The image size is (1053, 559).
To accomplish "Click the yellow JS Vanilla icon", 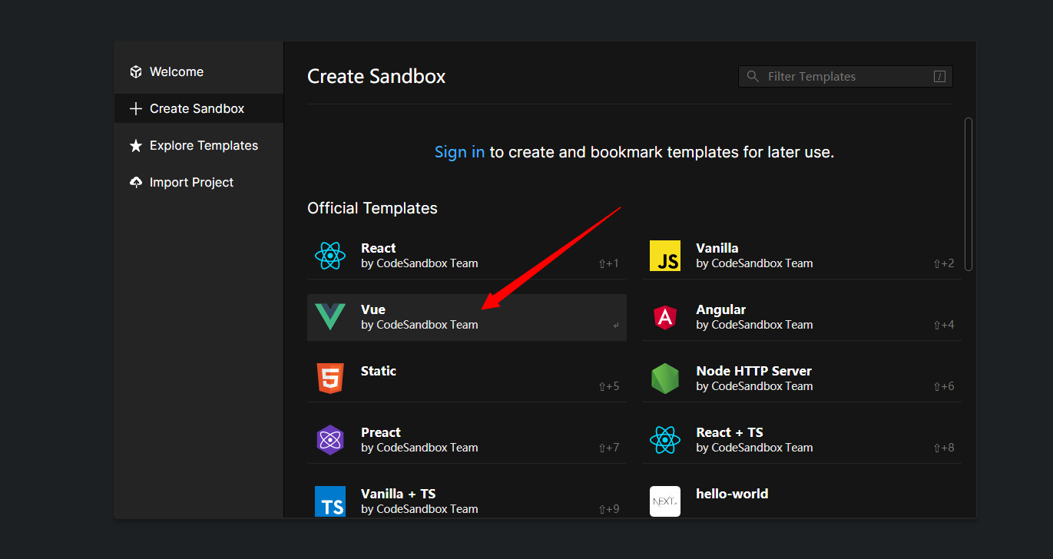I will point(664,256).
